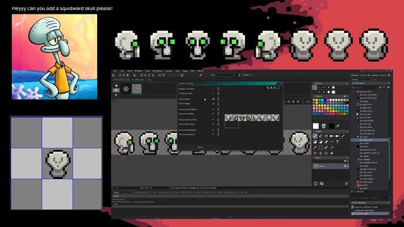Select the Eraser tool in the Toolbox

click(321, 136)
